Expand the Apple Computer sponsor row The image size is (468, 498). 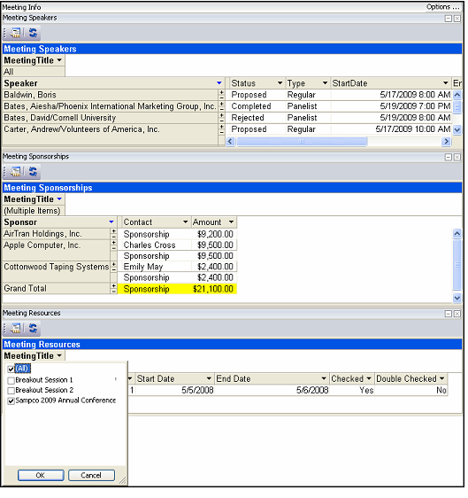click(x=114, y=243)
